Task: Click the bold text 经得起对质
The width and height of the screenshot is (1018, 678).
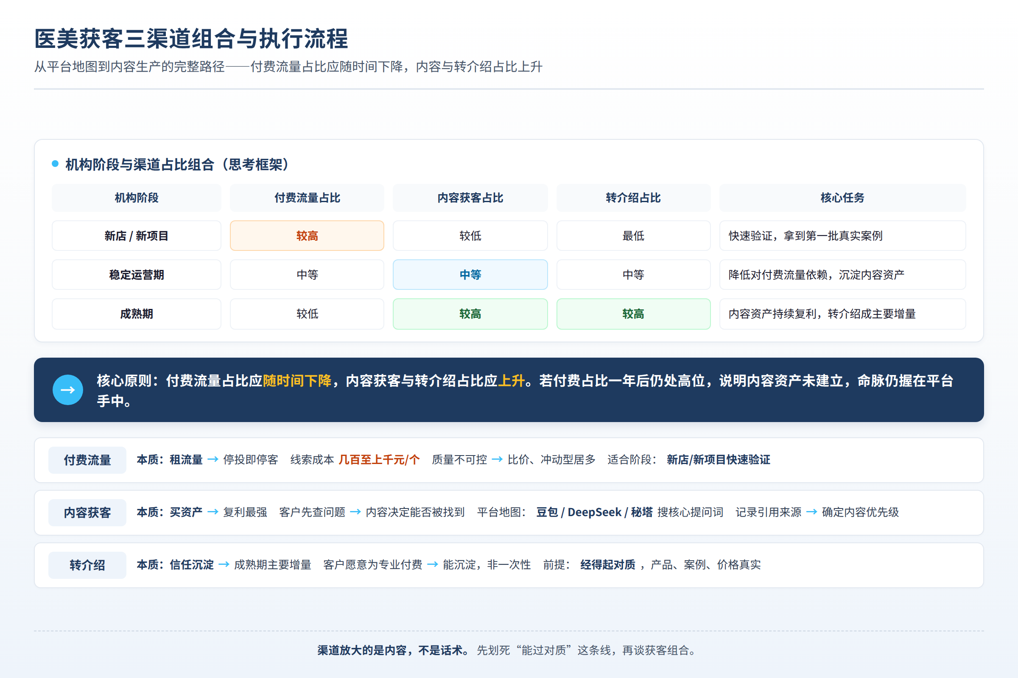Action: (608, 565)
